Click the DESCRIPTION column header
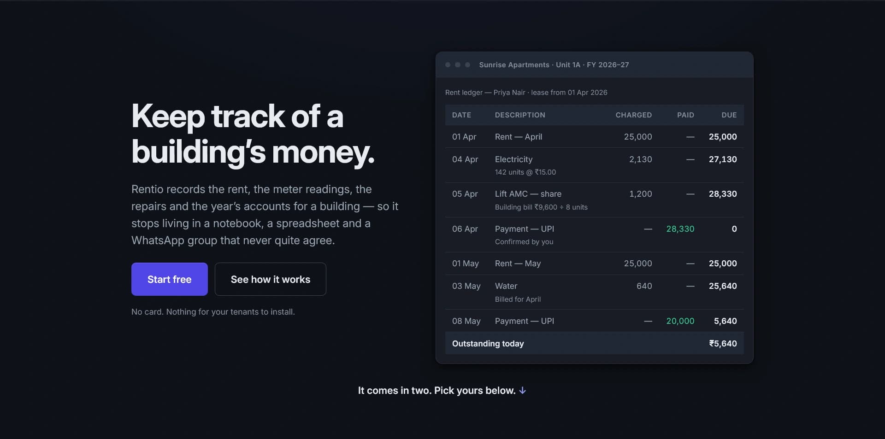 tap(520, 115)
